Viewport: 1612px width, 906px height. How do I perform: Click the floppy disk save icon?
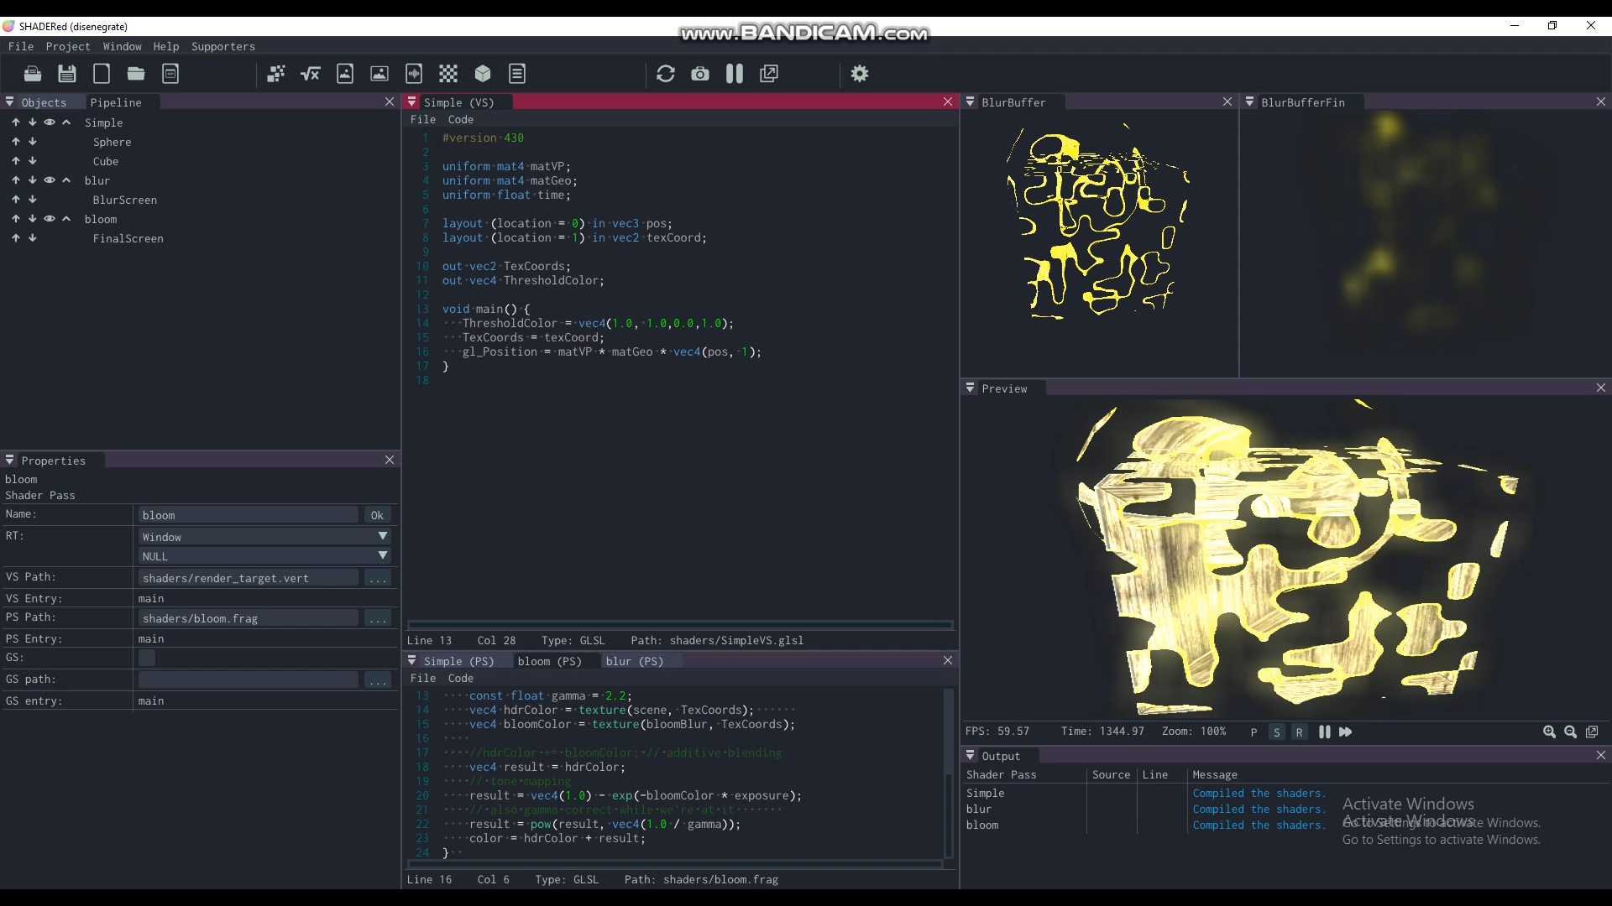coord(67,74)
